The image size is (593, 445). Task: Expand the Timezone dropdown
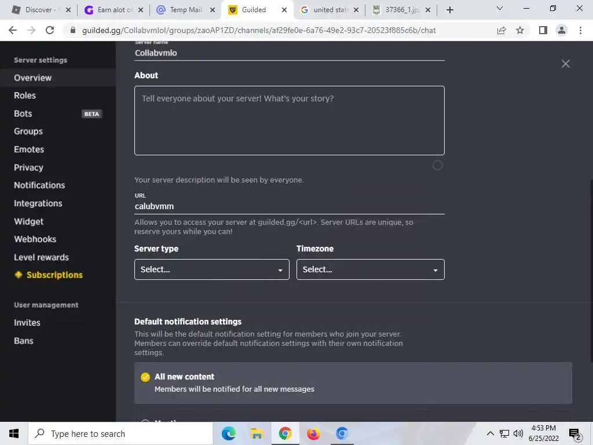tap(370, 269)
